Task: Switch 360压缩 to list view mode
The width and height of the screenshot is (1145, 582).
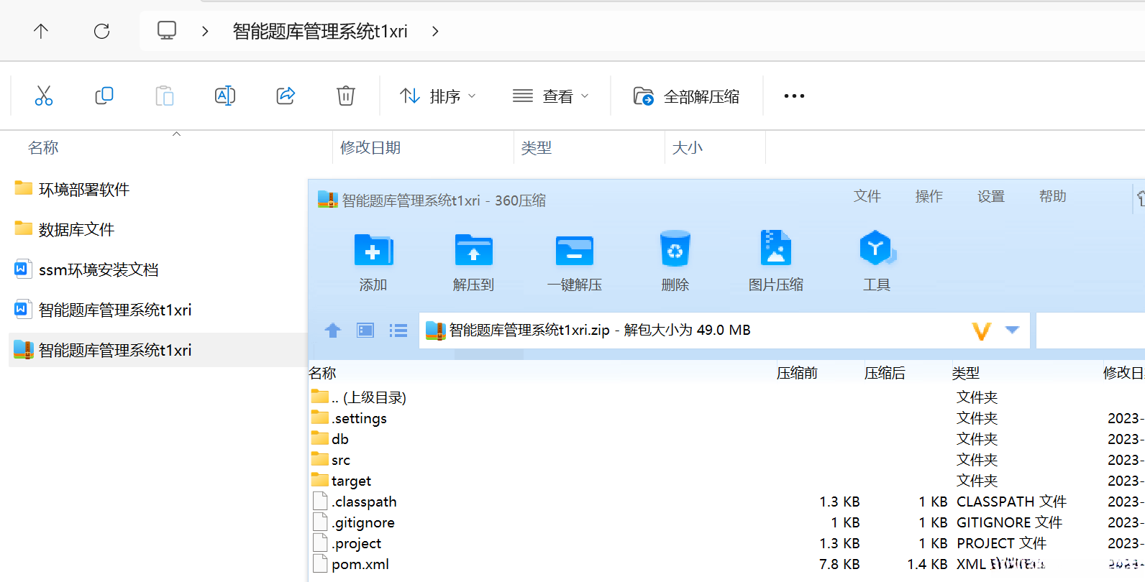Action: click(x=398, y=330)
